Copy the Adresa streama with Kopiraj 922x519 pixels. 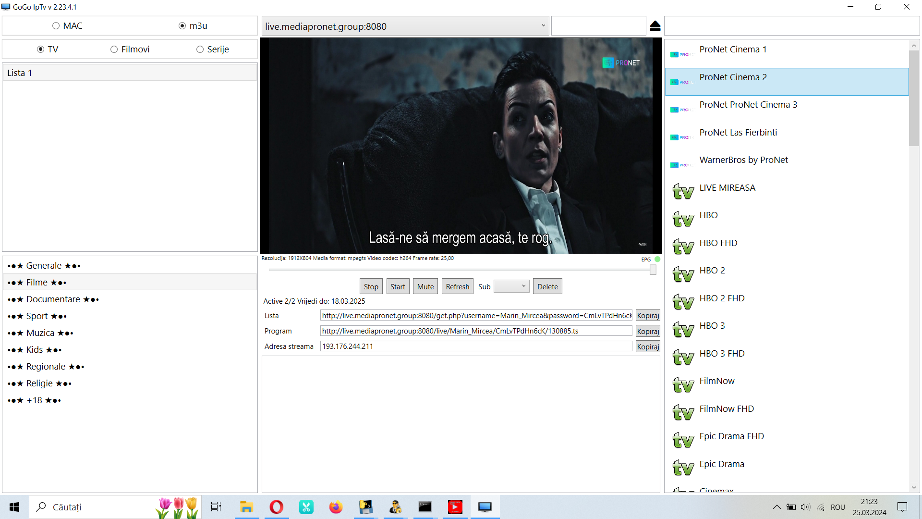(x=648, y=346)
